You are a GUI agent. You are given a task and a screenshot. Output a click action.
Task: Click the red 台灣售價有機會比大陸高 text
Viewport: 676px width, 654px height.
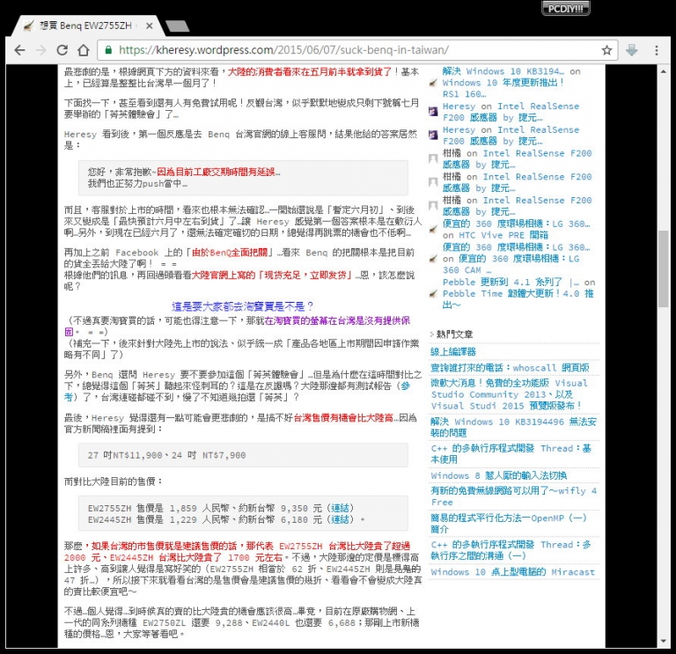point(343,418)
